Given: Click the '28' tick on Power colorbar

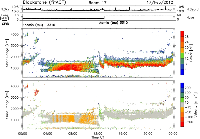Looking at the screenshot, I should point(186,37).
